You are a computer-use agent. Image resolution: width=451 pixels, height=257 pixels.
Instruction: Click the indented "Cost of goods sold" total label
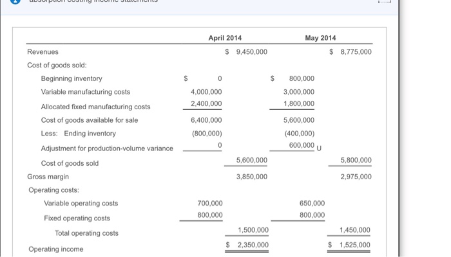point(70,163)
